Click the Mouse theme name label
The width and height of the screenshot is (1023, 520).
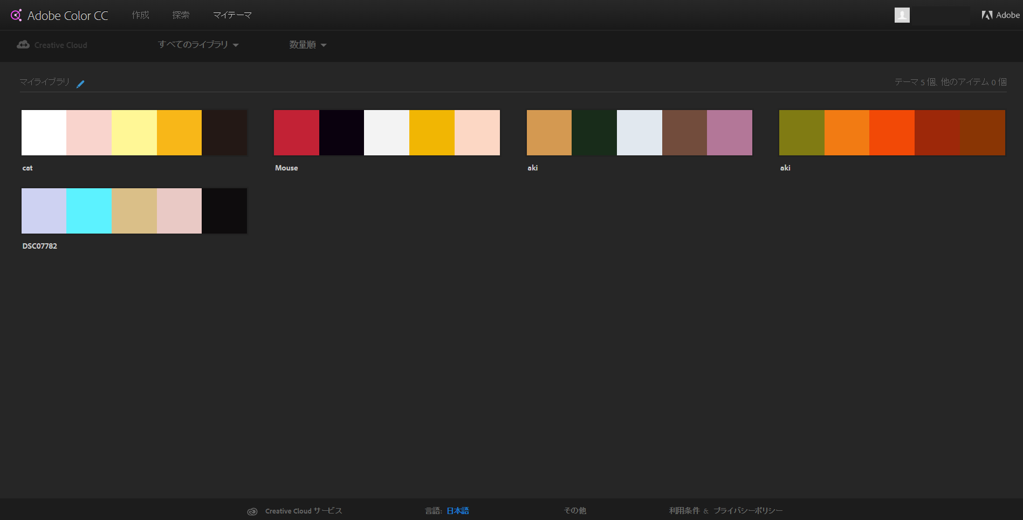286,168
